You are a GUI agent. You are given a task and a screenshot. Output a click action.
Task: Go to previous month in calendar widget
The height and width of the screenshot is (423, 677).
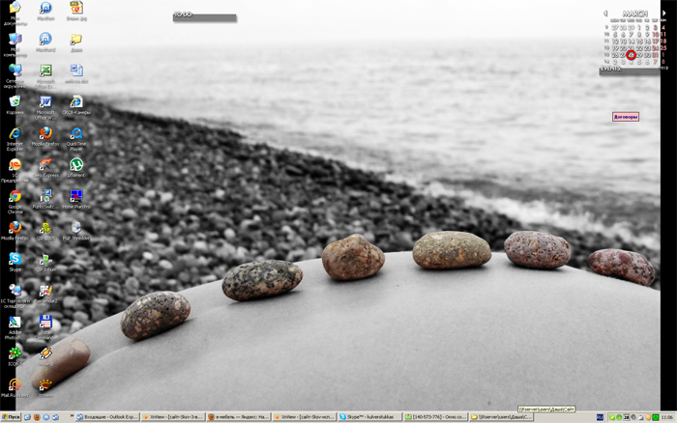pos(605,14)
